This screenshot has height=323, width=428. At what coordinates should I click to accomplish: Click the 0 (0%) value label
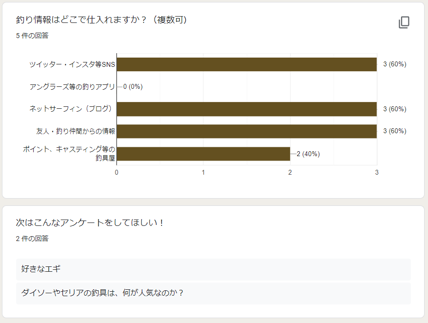(133, 87)
